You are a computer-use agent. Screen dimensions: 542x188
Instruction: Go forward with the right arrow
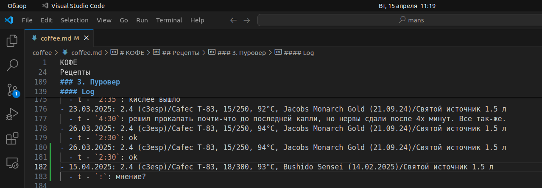click(247, 20)
